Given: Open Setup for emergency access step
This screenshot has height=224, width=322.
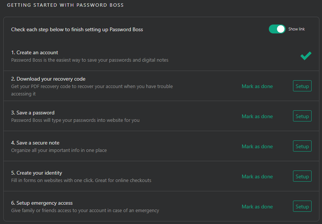Looking at the screenshot, I should [302, 207].
